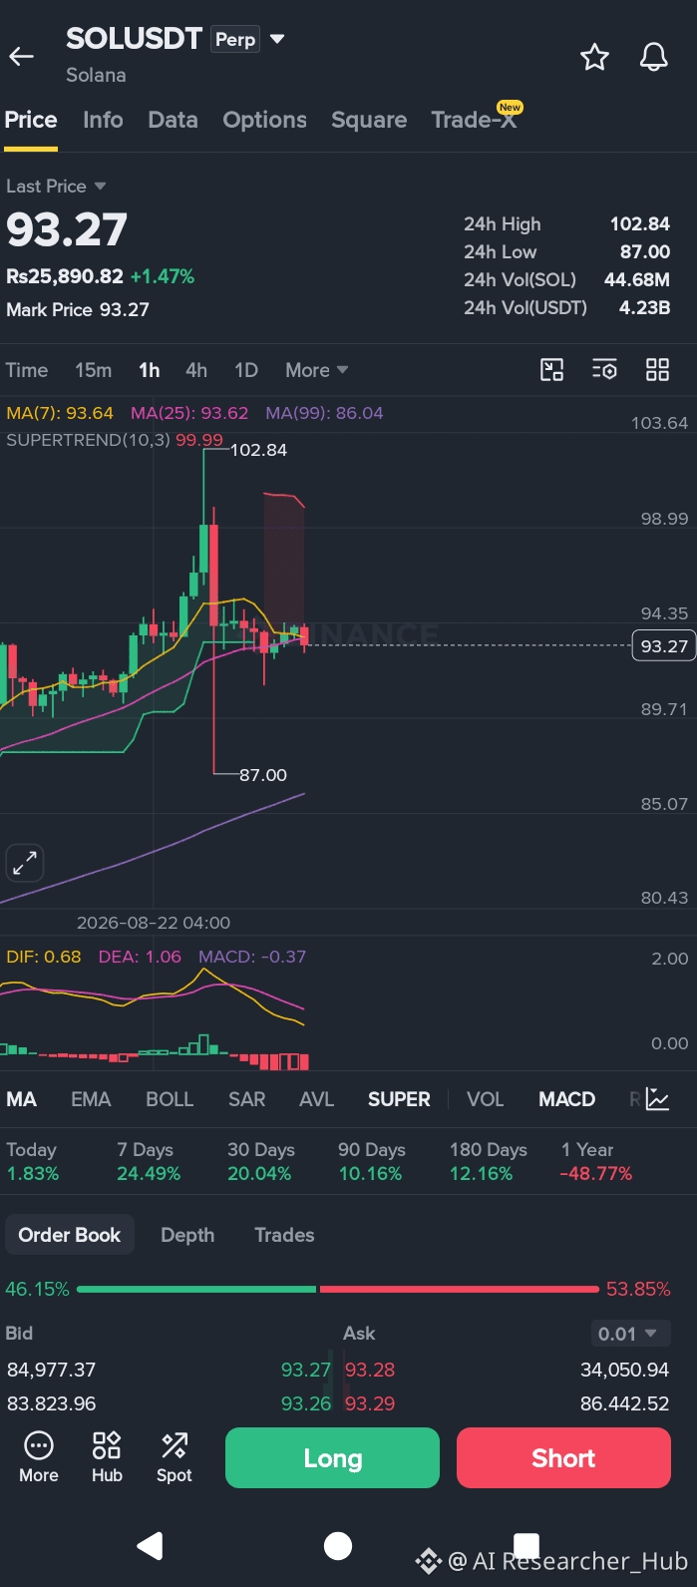Open the Trade-X tab
697x1587 pixels.
475,120
